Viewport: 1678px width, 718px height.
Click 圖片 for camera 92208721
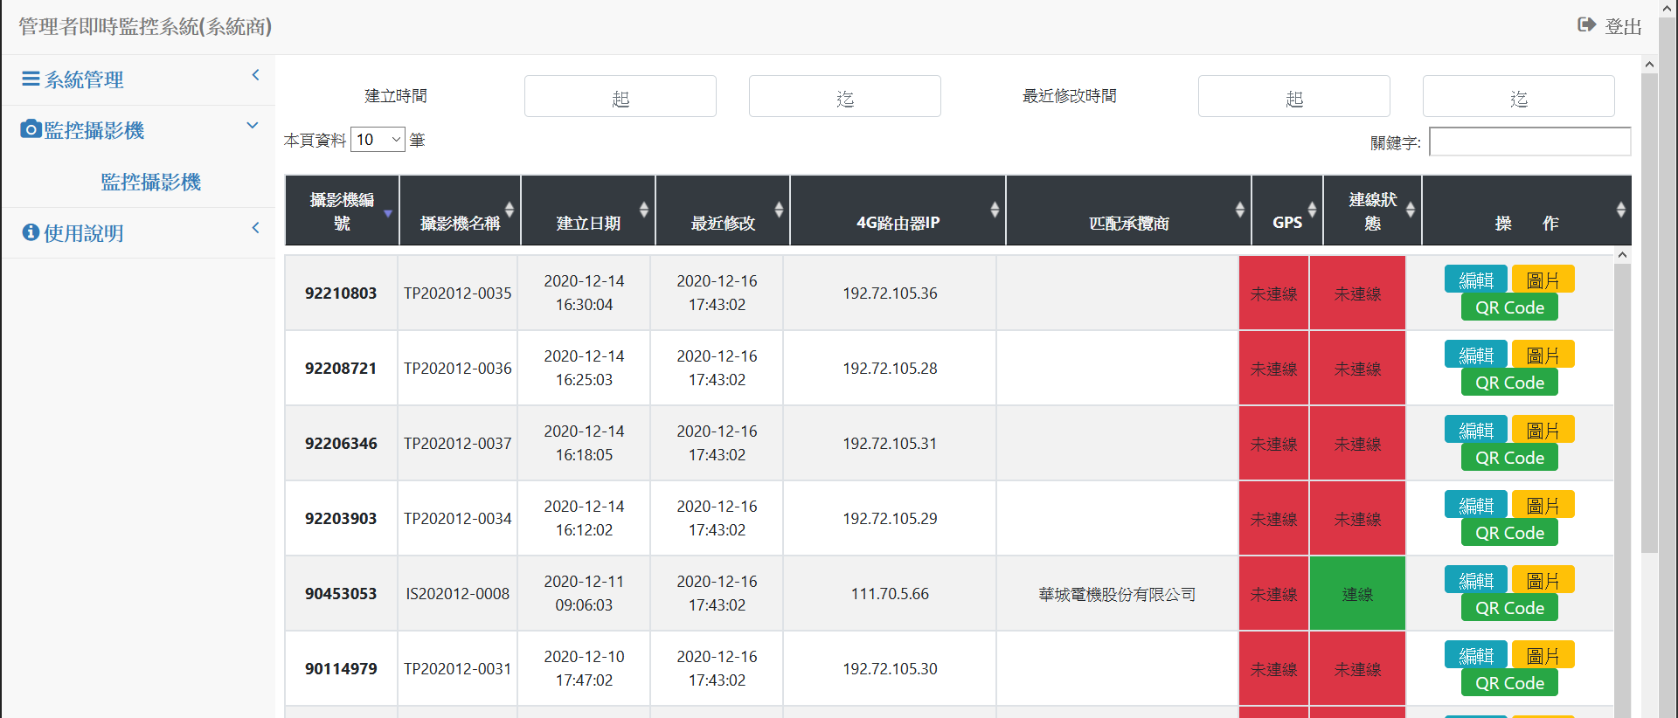pos(1543,355)
